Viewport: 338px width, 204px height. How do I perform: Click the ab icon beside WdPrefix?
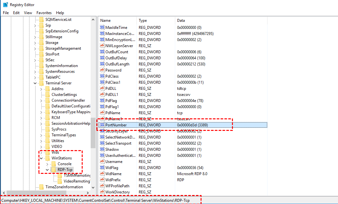(x=101, y=180)
